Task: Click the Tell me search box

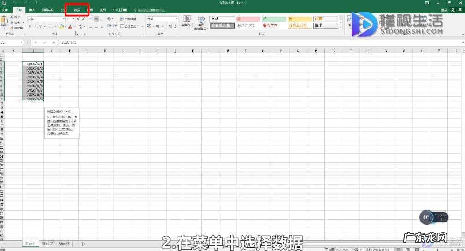Action: 150,10
